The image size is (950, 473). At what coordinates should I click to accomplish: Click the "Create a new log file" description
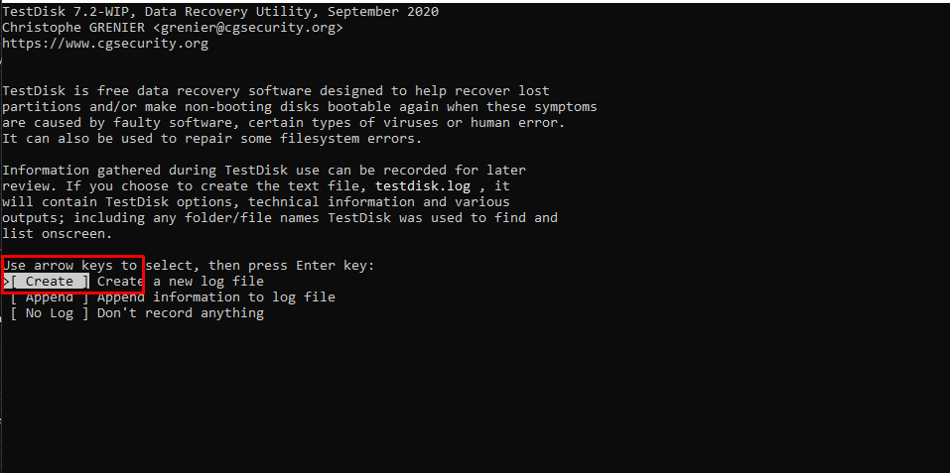pyautogui.click(x=181, y=282)
